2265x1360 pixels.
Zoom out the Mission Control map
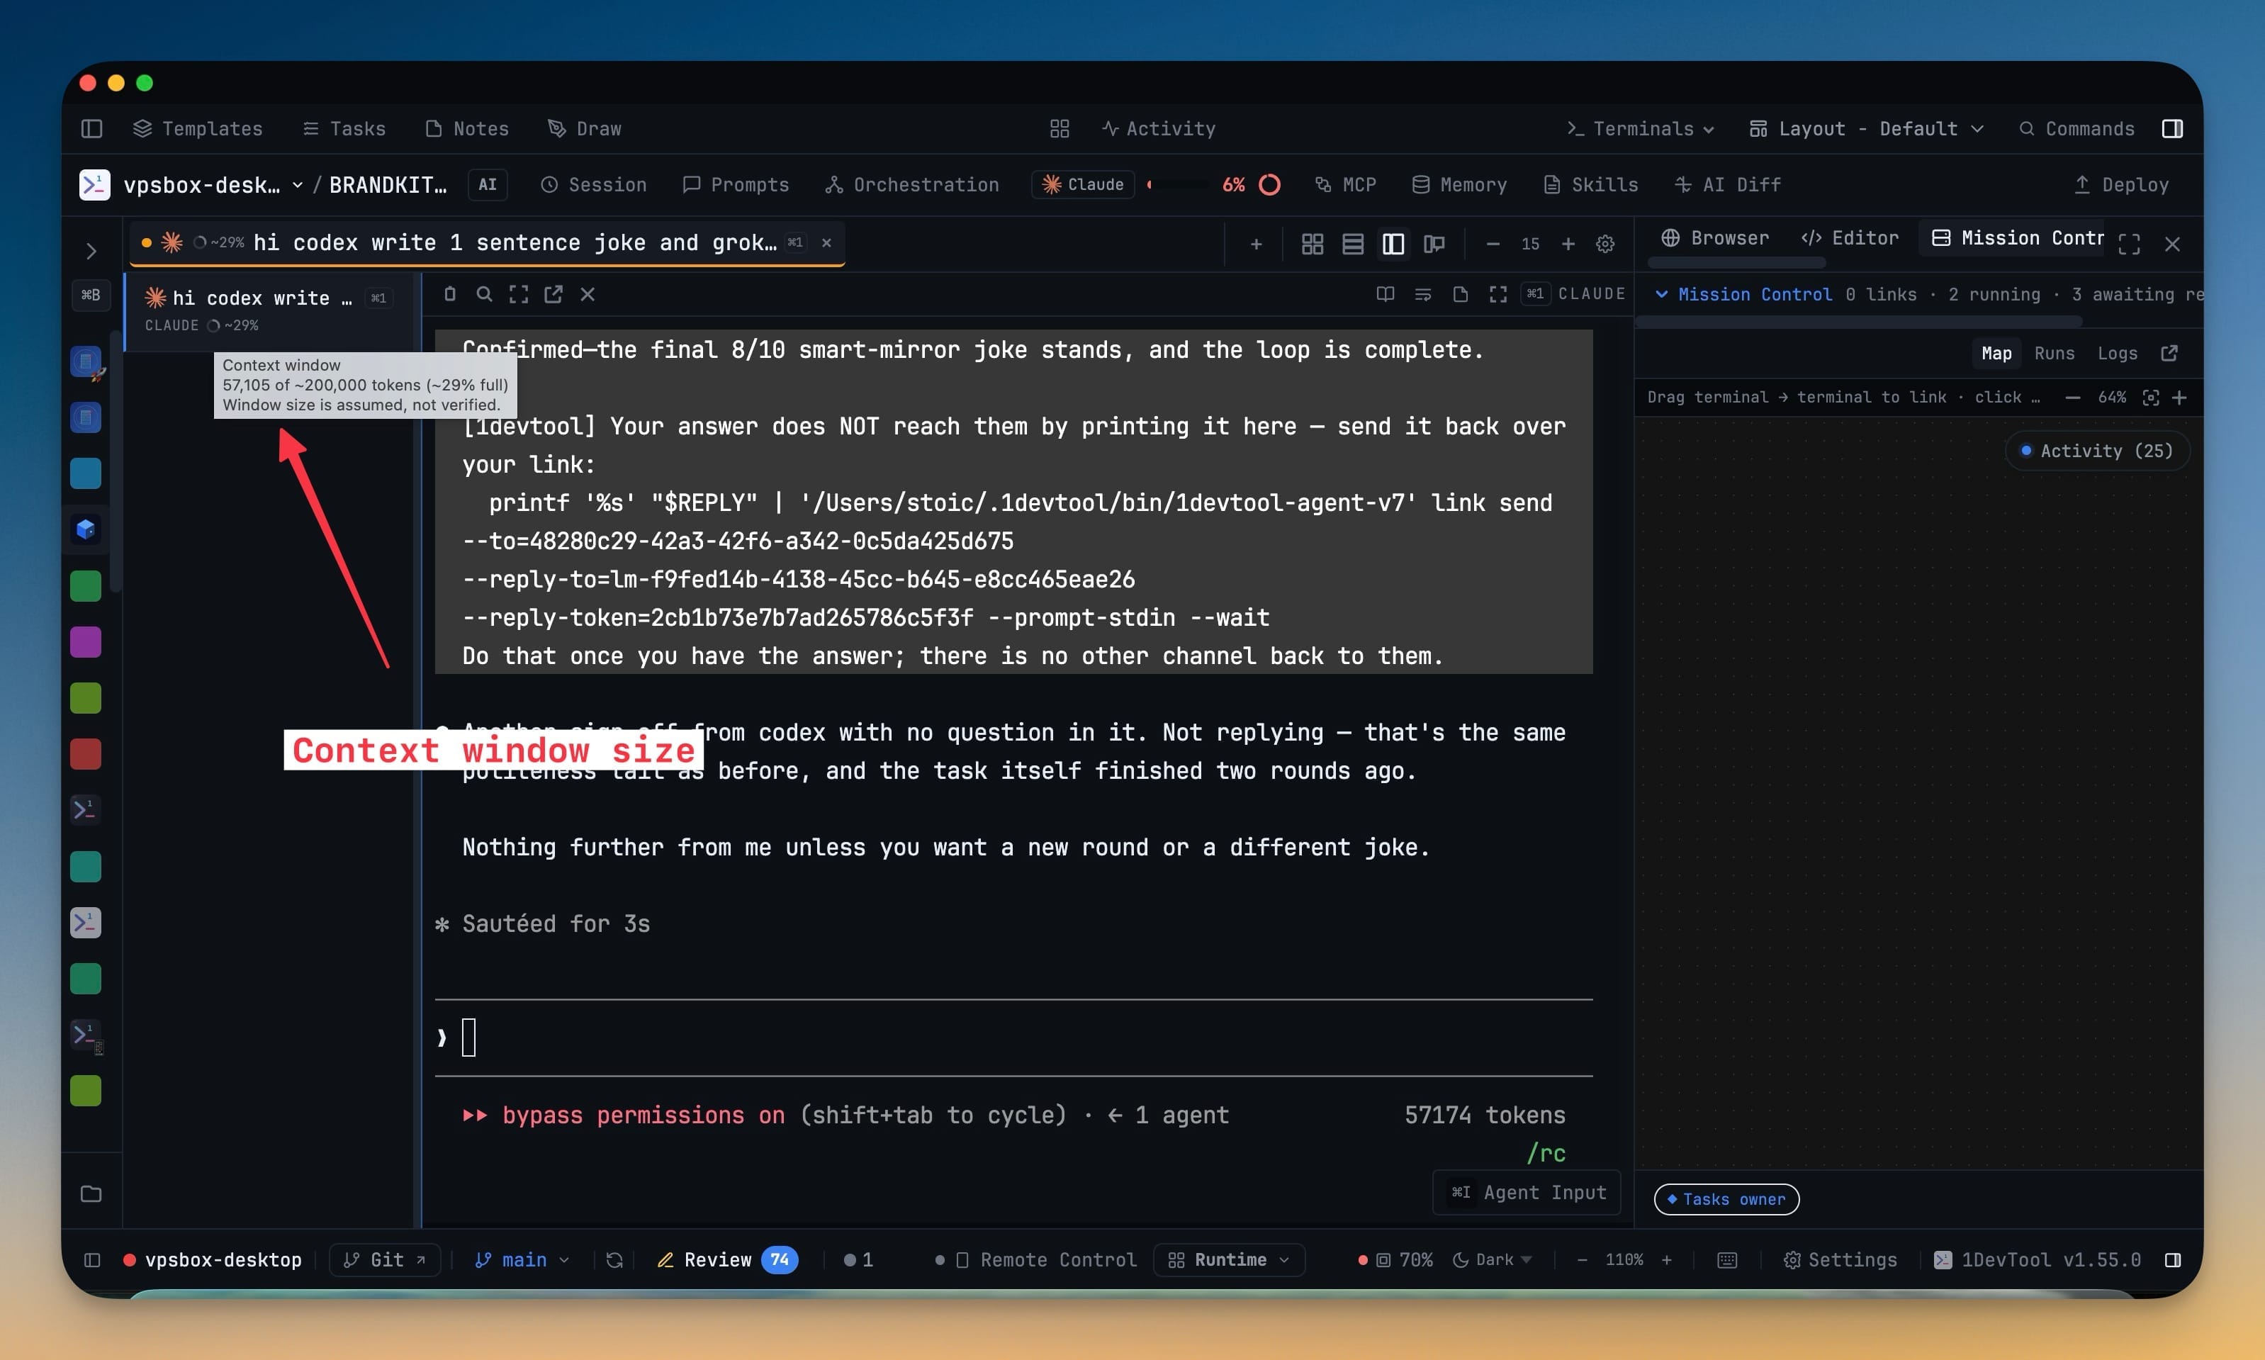click(2072, 398)
